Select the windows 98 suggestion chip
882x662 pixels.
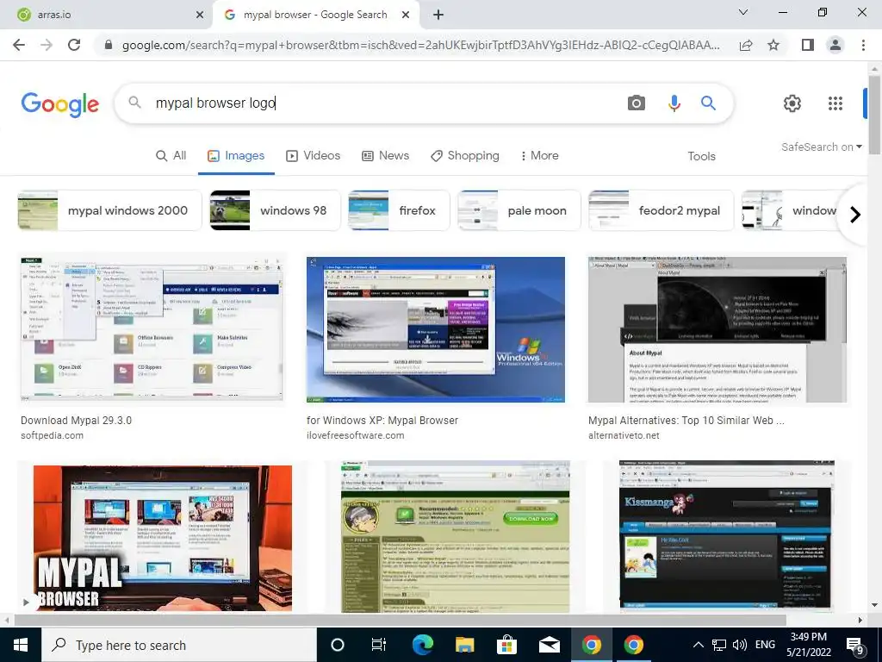click(275, 210)
